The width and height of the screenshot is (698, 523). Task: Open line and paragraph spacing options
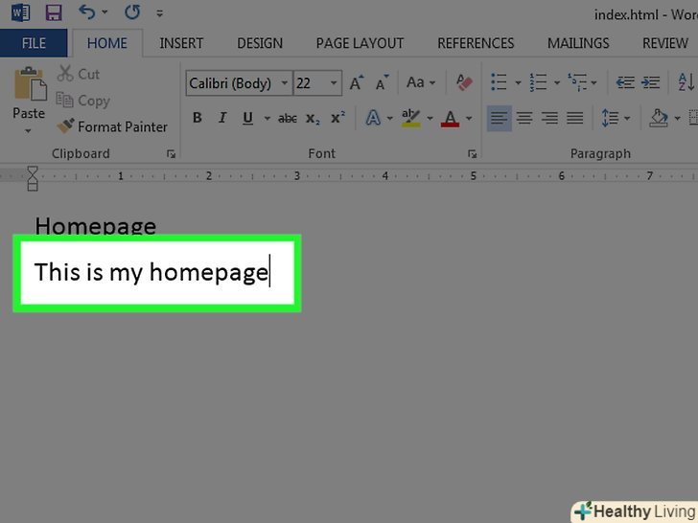(x=616, y=119)
